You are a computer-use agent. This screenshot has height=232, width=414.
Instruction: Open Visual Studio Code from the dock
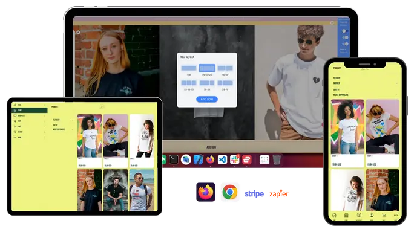click(223, 159)
